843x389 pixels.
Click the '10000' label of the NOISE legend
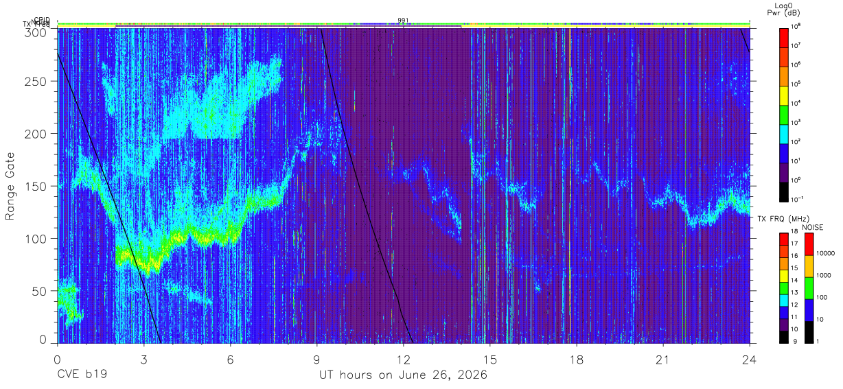pyautogui.click(x=825, y=252)
